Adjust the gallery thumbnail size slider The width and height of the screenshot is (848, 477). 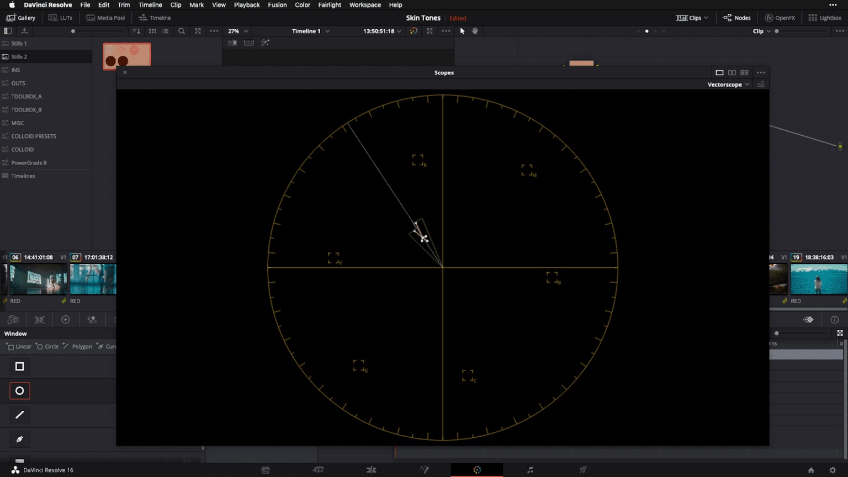coord(72,31)
